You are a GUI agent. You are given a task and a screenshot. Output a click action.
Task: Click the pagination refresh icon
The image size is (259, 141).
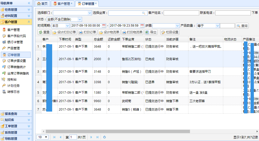[105, 137]
